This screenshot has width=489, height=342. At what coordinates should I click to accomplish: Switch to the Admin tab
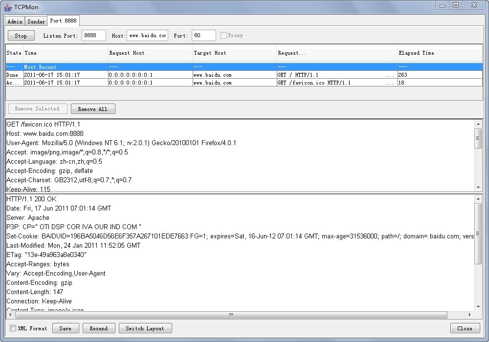point(15,21)
